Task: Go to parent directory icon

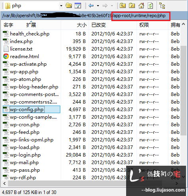Action: click(x=123, y=6)
